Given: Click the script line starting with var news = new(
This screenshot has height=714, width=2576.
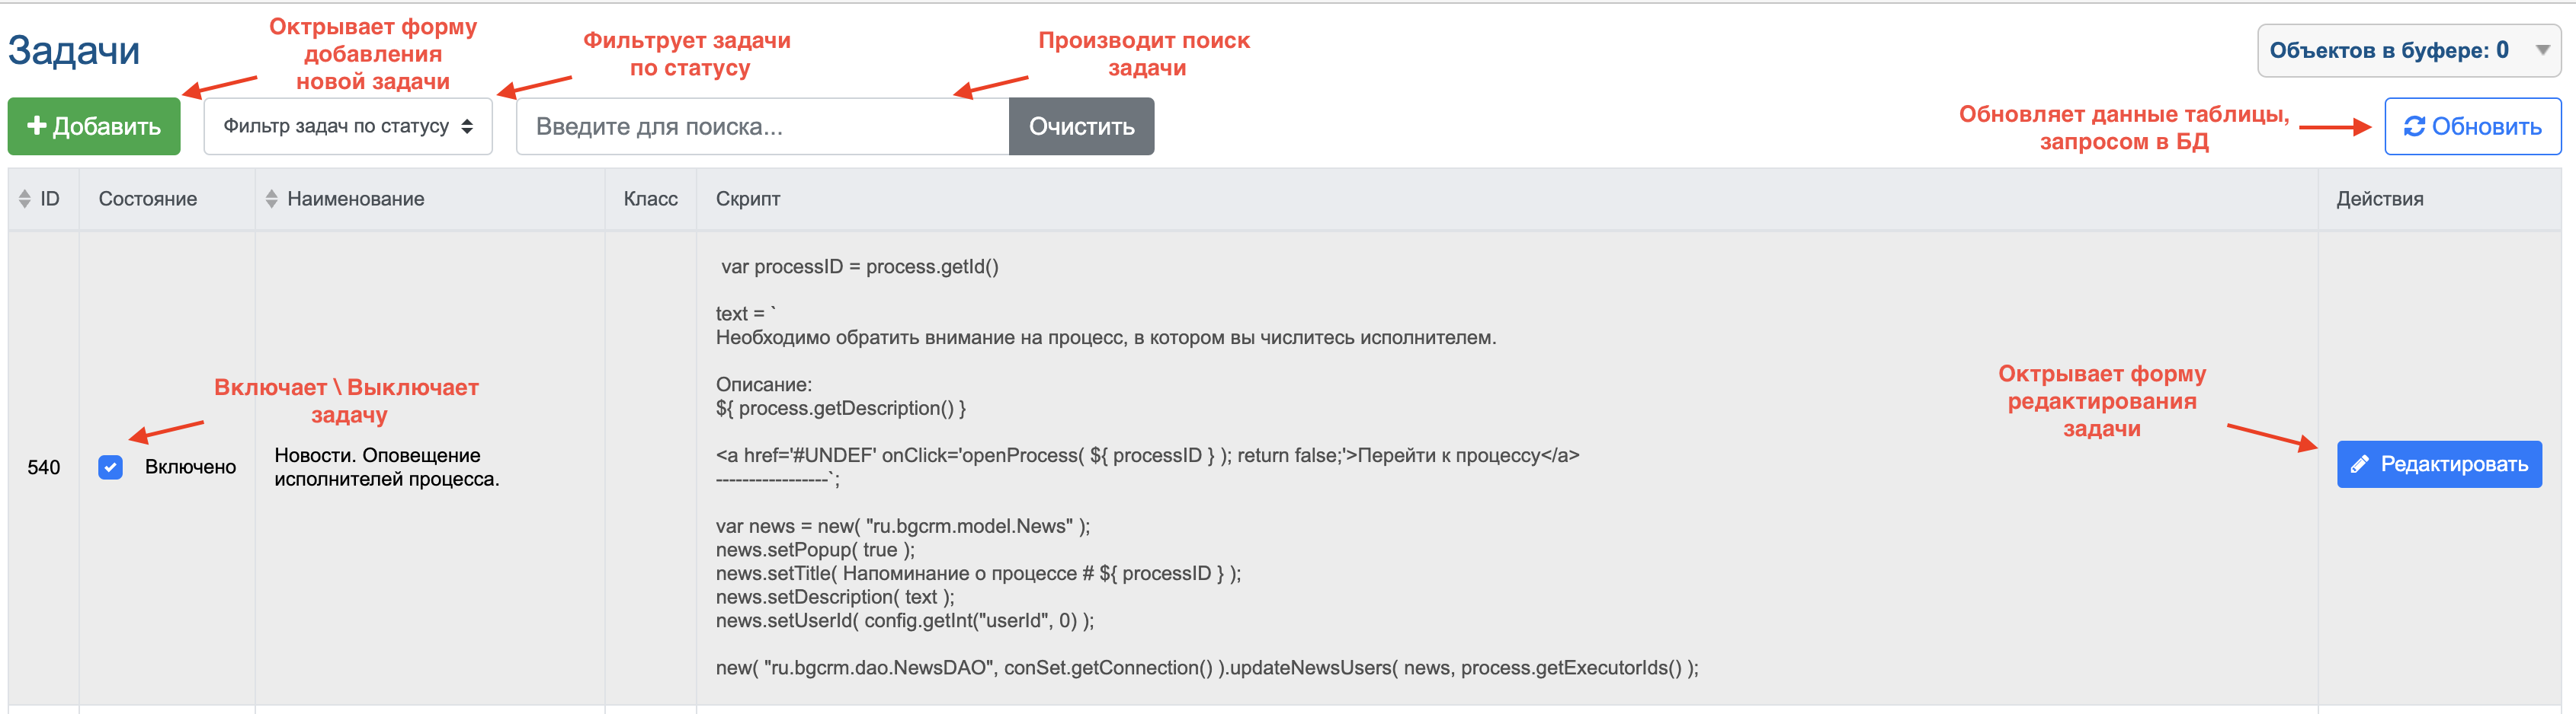Looking at the screenshot, I should point(903,526).
